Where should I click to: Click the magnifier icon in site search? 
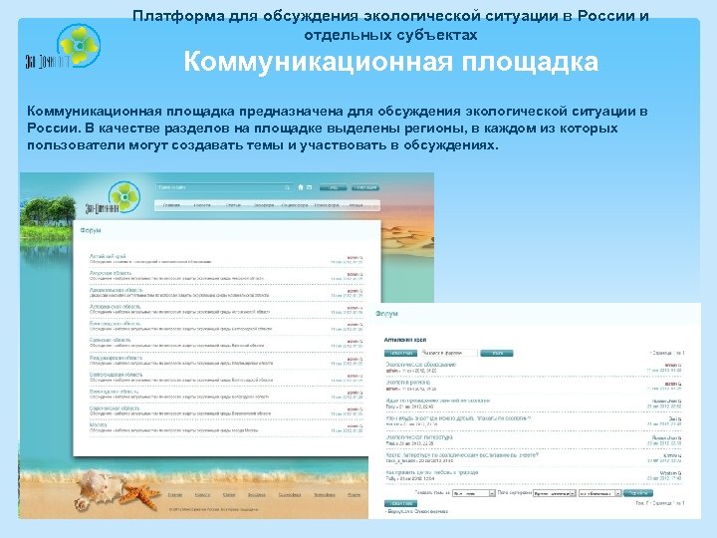287,187
